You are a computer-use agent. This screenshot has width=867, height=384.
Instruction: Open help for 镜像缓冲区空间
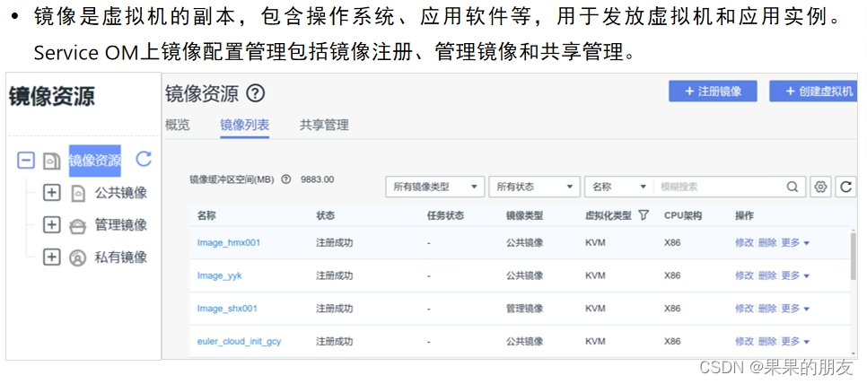tap(286, 179)
